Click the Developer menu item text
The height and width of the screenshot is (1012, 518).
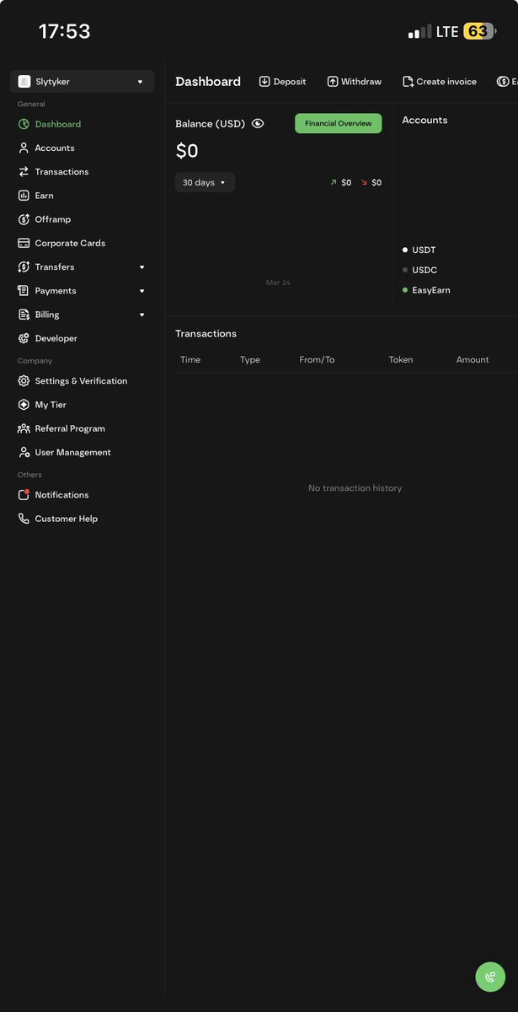click(56, 338)
